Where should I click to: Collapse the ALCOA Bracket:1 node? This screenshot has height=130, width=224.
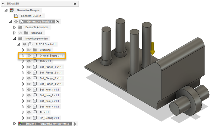[x=19, y=44]
